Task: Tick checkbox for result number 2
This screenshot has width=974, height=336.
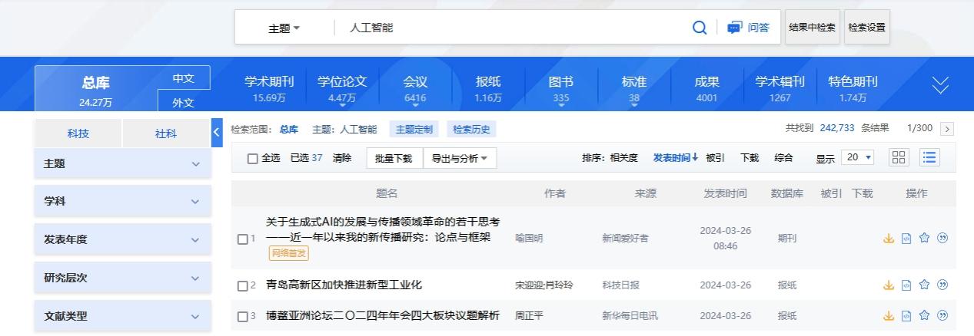Action: [x=243, y=286]
